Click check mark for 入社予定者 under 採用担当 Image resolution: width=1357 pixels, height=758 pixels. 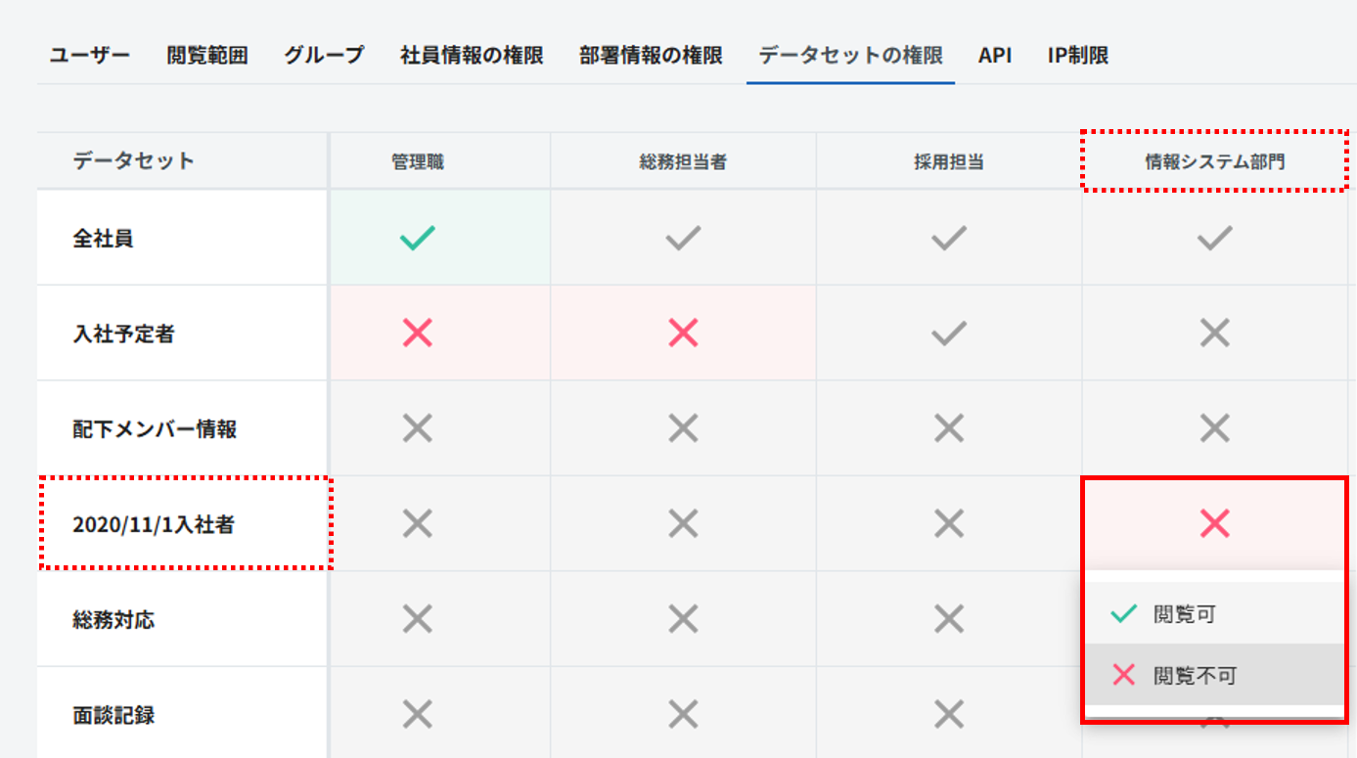coord(948,334)
